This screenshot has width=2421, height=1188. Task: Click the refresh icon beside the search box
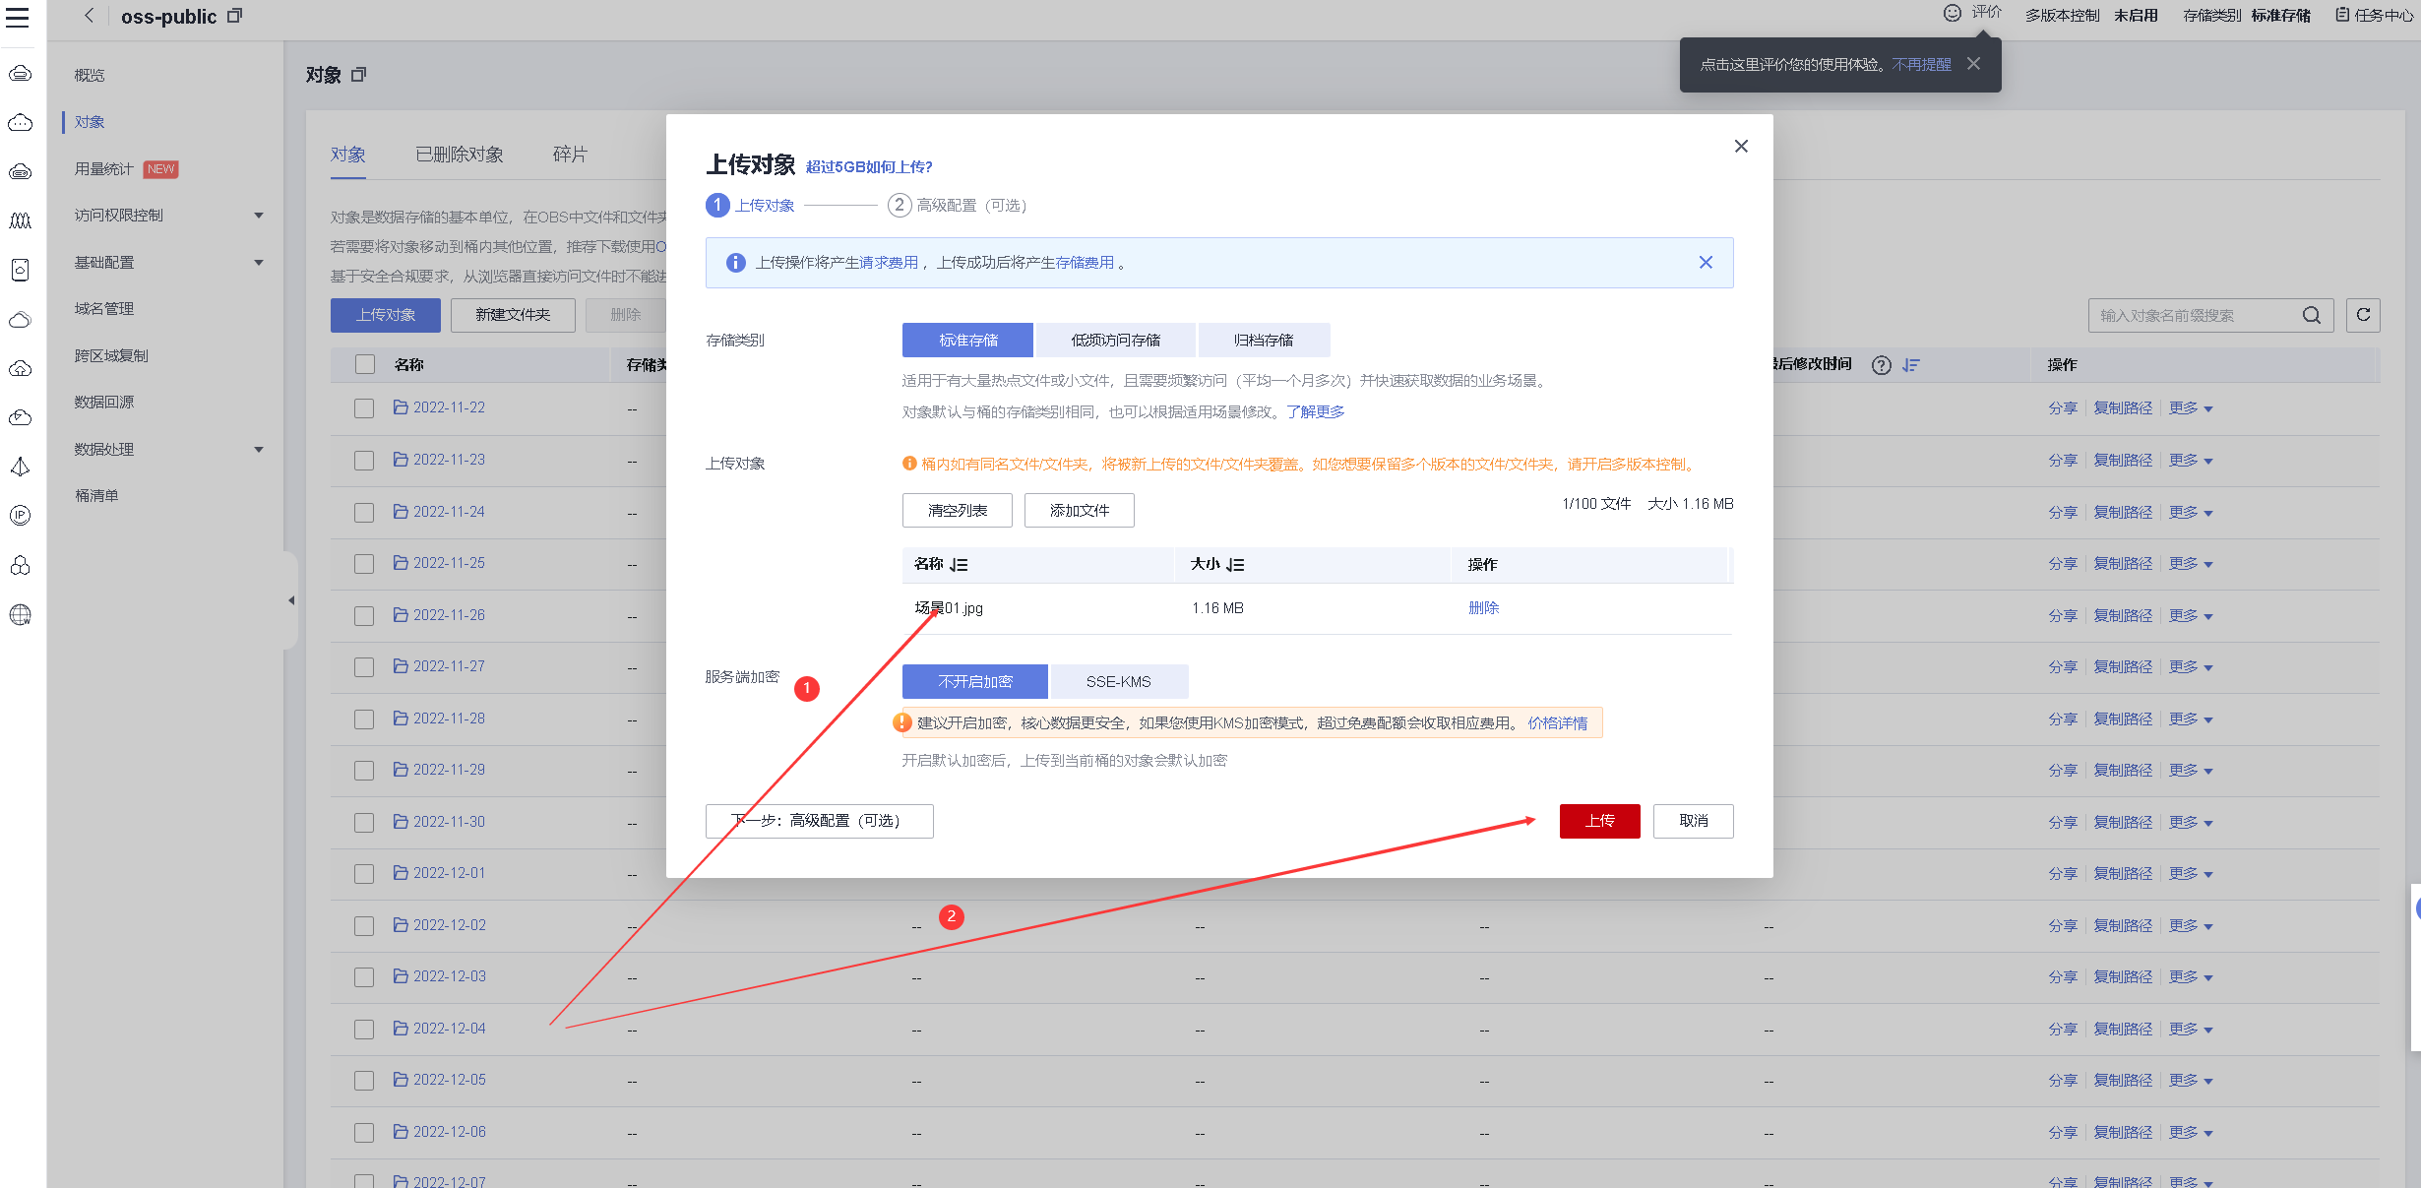coord(2363,315)
